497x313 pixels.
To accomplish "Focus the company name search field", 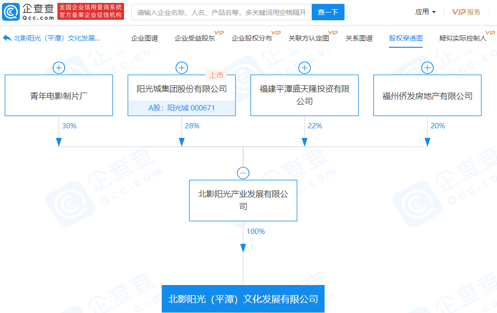I will point(221,12).
